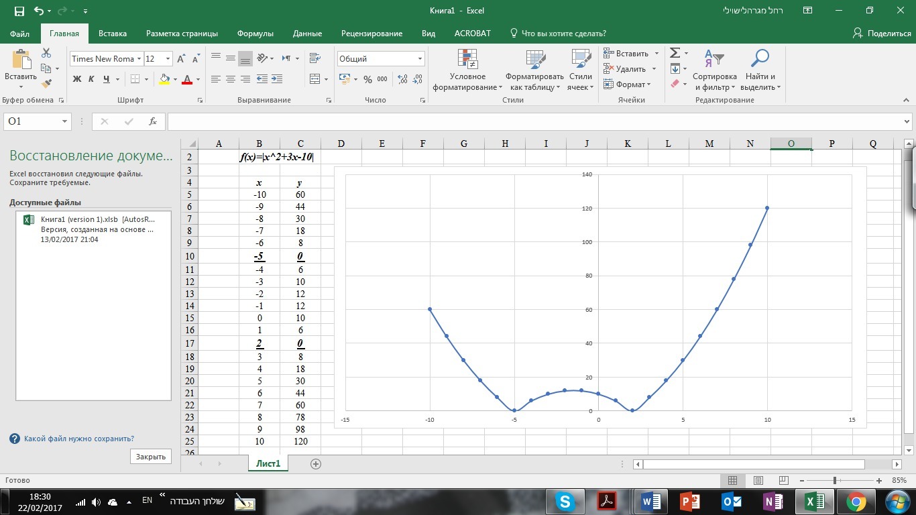Toggle bold Ж formatting
This screenshot has width=916, height=515.
point(76,79)
